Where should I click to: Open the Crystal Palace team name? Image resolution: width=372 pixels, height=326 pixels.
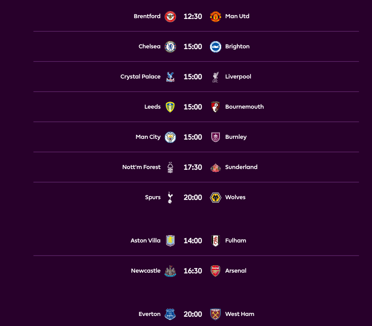point(141,77)
